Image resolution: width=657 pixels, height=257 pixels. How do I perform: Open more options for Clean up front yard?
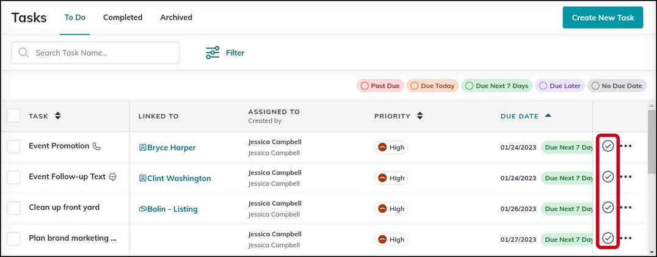626,207
